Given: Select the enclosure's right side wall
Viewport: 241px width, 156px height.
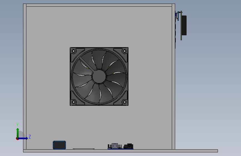Looking at the screenshot, I should point(173,76).
